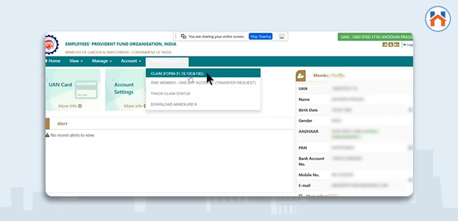Increase font size with A+ icon
Viewport: 458px width, 221px height.
pyautogui.click(x=396, y=45)
